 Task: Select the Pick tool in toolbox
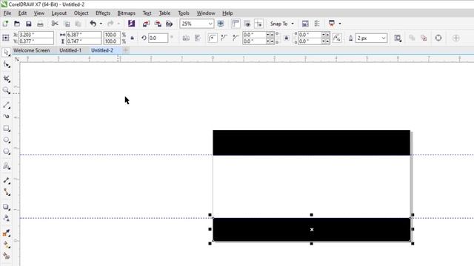click(6, 52)
